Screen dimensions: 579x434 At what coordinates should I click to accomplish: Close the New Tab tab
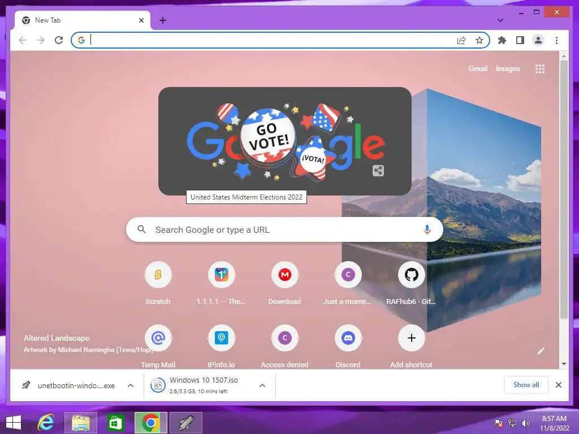141,20
